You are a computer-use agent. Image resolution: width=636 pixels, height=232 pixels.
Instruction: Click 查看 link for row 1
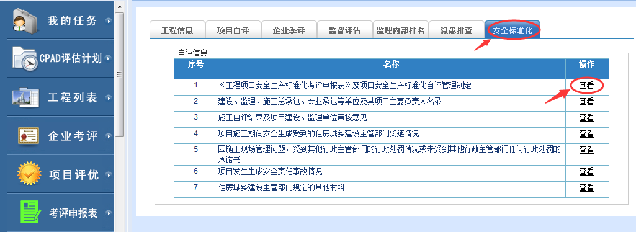(586, 86)
